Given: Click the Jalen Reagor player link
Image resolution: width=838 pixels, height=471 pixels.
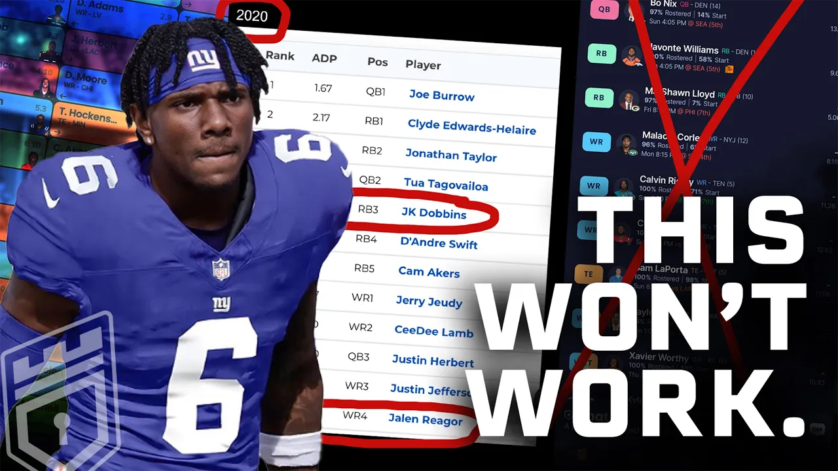Looking at the screenshot, I should (425, 420).
